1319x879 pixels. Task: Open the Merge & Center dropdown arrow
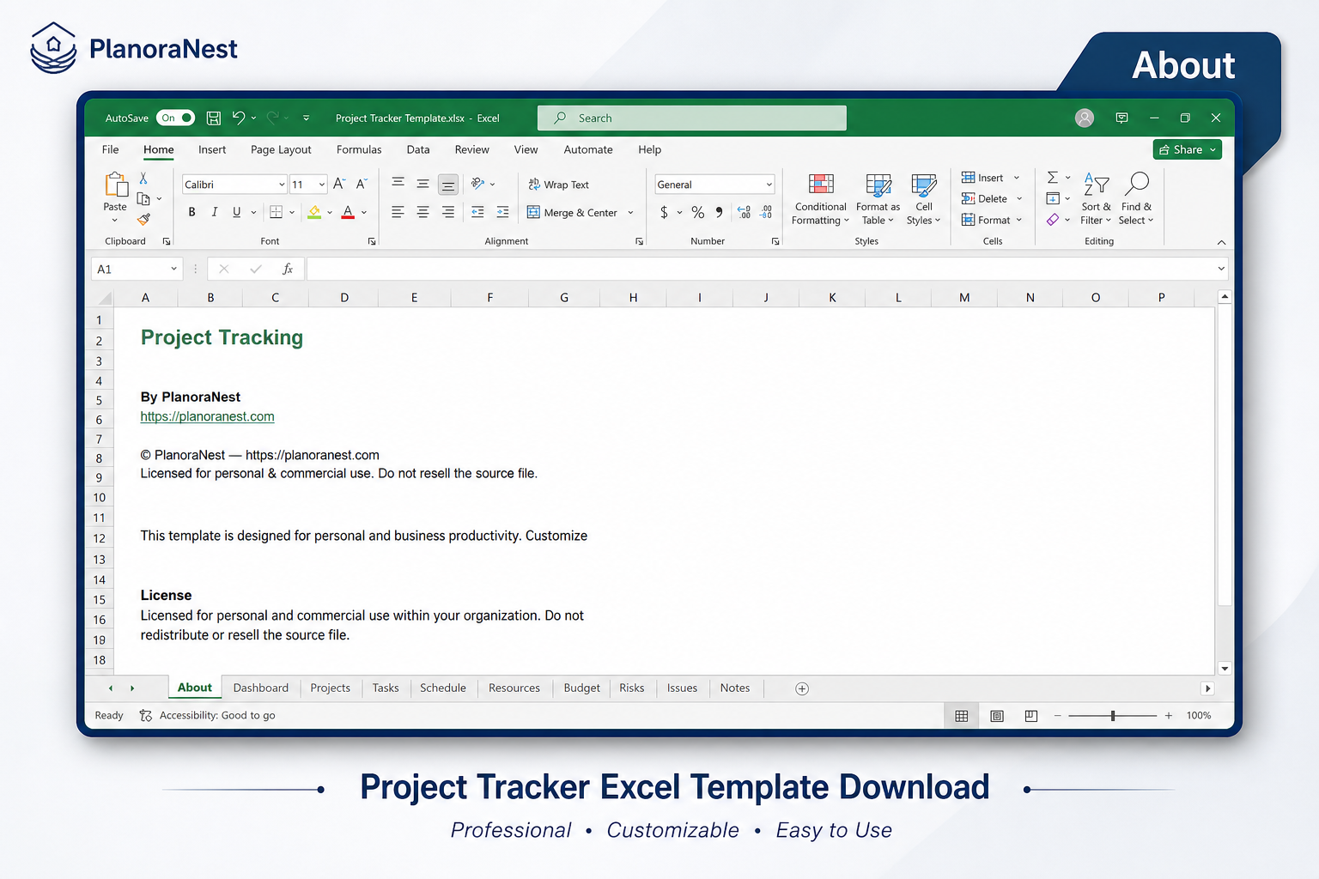click(630, 213)
